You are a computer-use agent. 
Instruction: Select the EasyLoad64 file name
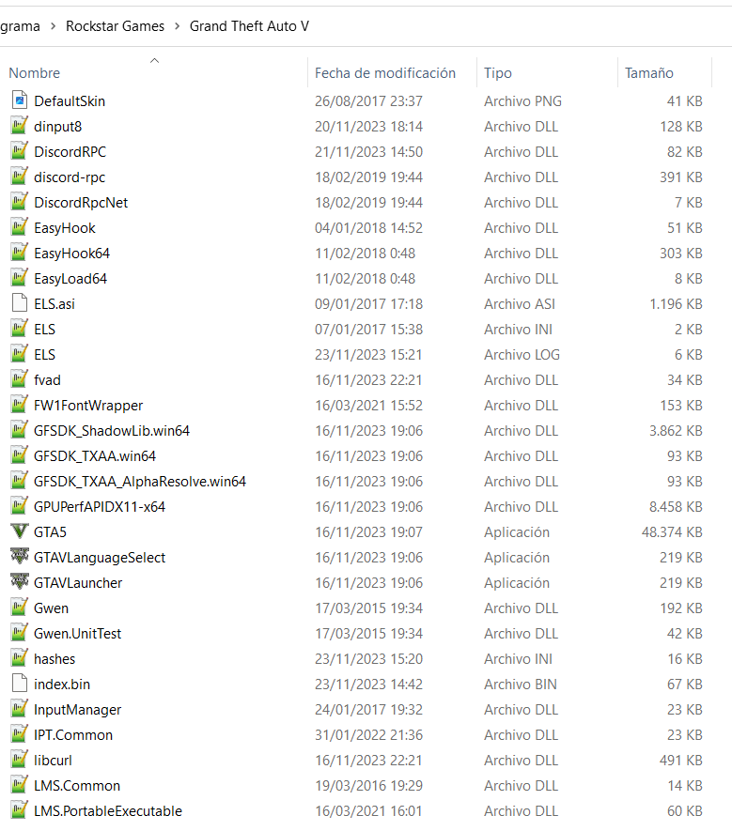pos(70,279)
